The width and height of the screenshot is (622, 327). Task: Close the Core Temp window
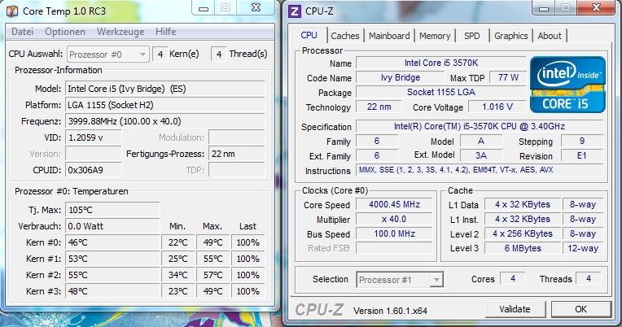(x=256, y=8)
